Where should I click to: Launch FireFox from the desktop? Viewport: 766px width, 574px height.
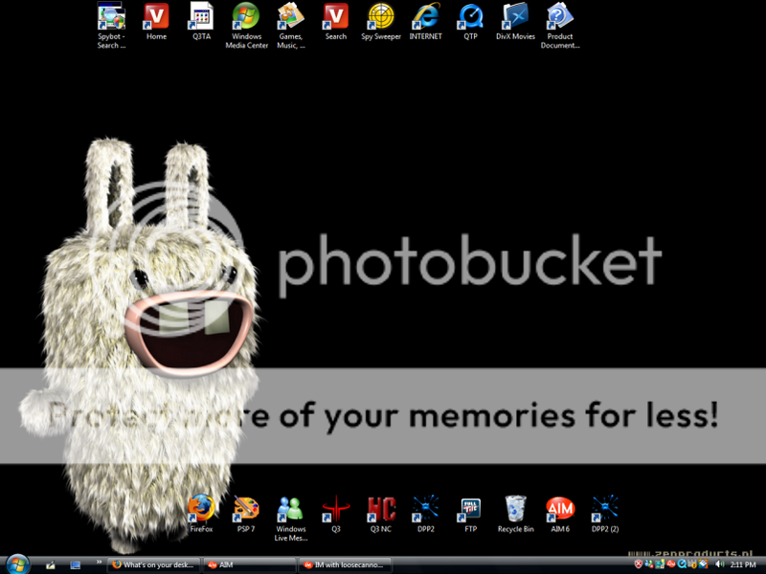200,506
